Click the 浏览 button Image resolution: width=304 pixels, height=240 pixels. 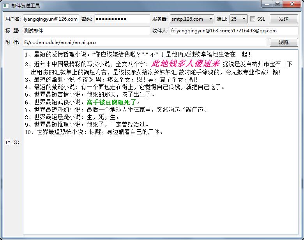tap(284, 42)
